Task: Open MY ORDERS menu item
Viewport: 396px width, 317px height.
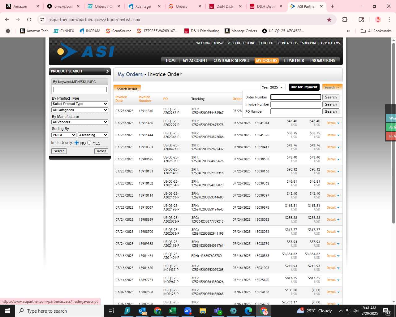Action: [267, 60]
